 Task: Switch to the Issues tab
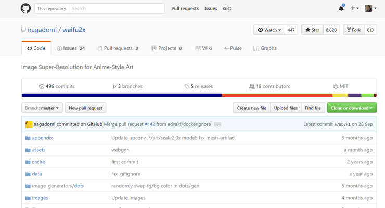coord(71,48)
